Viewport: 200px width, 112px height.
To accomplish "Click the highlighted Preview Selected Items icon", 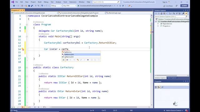I will coord(186,13).
